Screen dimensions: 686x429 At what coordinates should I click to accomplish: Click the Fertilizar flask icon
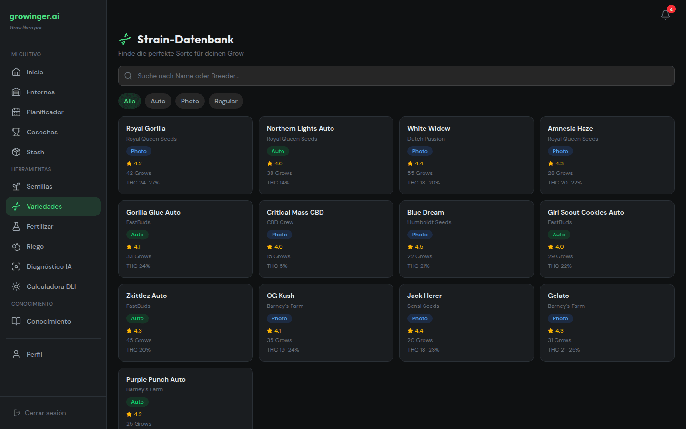click(16, 226)
